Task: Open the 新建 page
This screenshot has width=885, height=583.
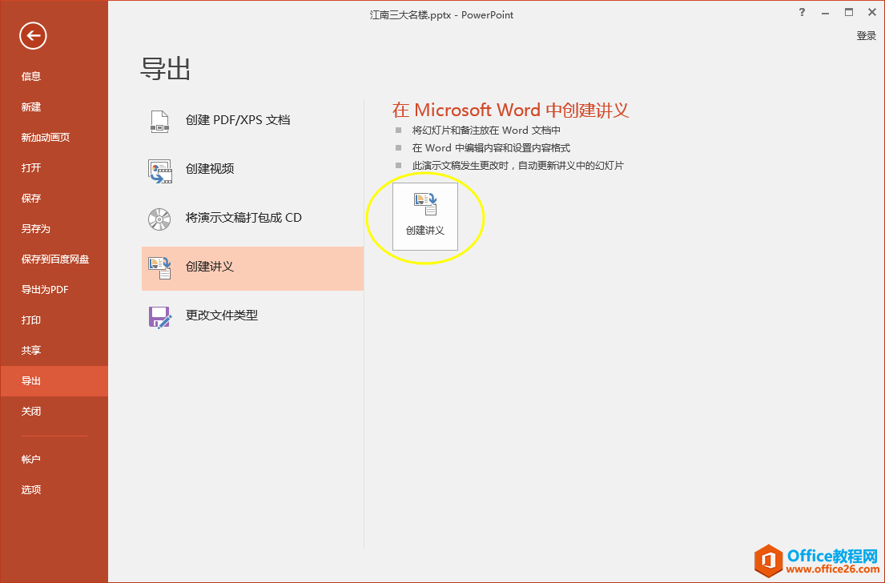Action: (x=32, y=107)
